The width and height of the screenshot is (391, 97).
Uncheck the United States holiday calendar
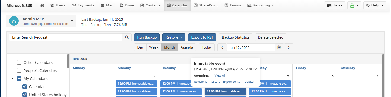point(24,95)
